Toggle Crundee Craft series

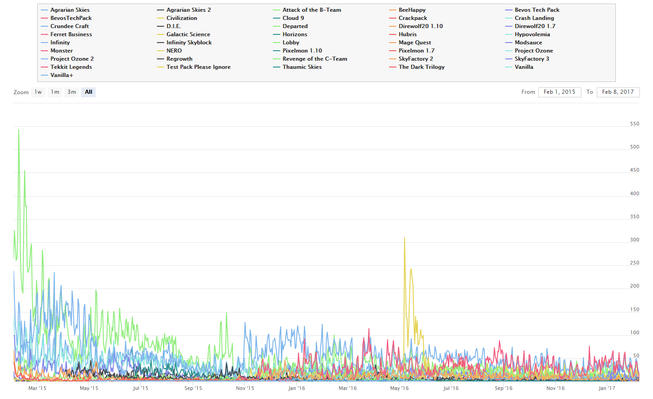click(65, 26)
